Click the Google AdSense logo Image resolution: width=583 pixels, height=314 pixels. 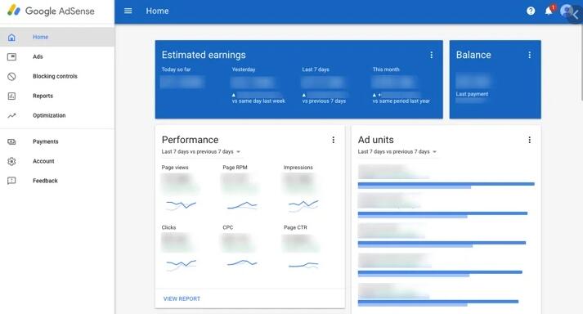pyautogui.click(x=51, y=11)
